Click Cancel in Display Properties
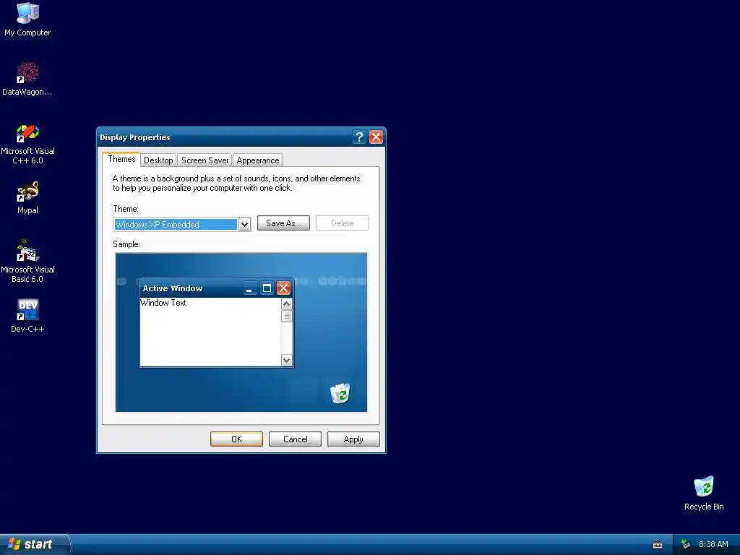740x555 pixels. pyautogui.click(x=295, y=439)
